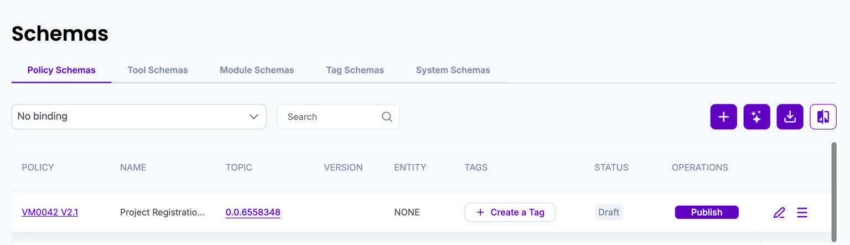This screenshot has height=245, width=850.
Task: Follow the 0.0.6558348 topic link
Action: click(253, 212)
